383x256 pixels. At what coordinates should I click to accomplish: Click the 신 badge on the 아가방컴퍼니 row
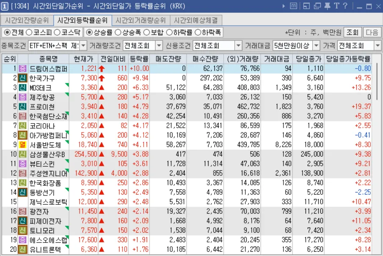click(x=22, y=135)
